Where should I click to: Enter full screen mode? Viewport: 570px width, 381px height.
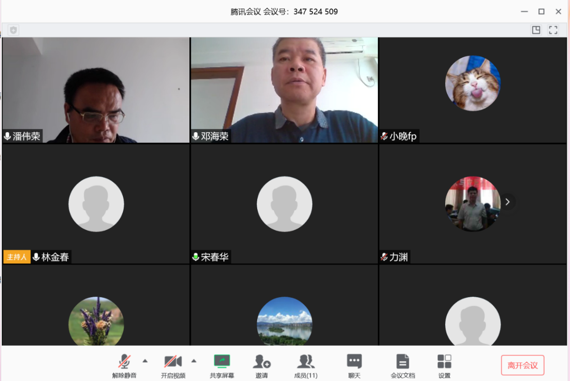pos(553,30)
